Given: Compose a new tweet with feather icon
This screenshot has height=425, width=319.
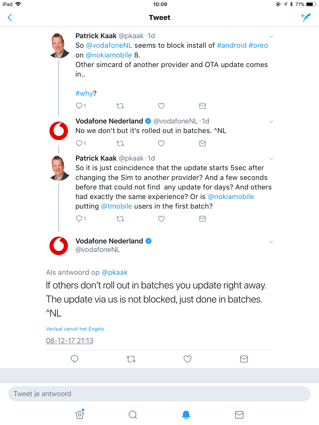Looking at the screenshot, I should click(306, 18).
